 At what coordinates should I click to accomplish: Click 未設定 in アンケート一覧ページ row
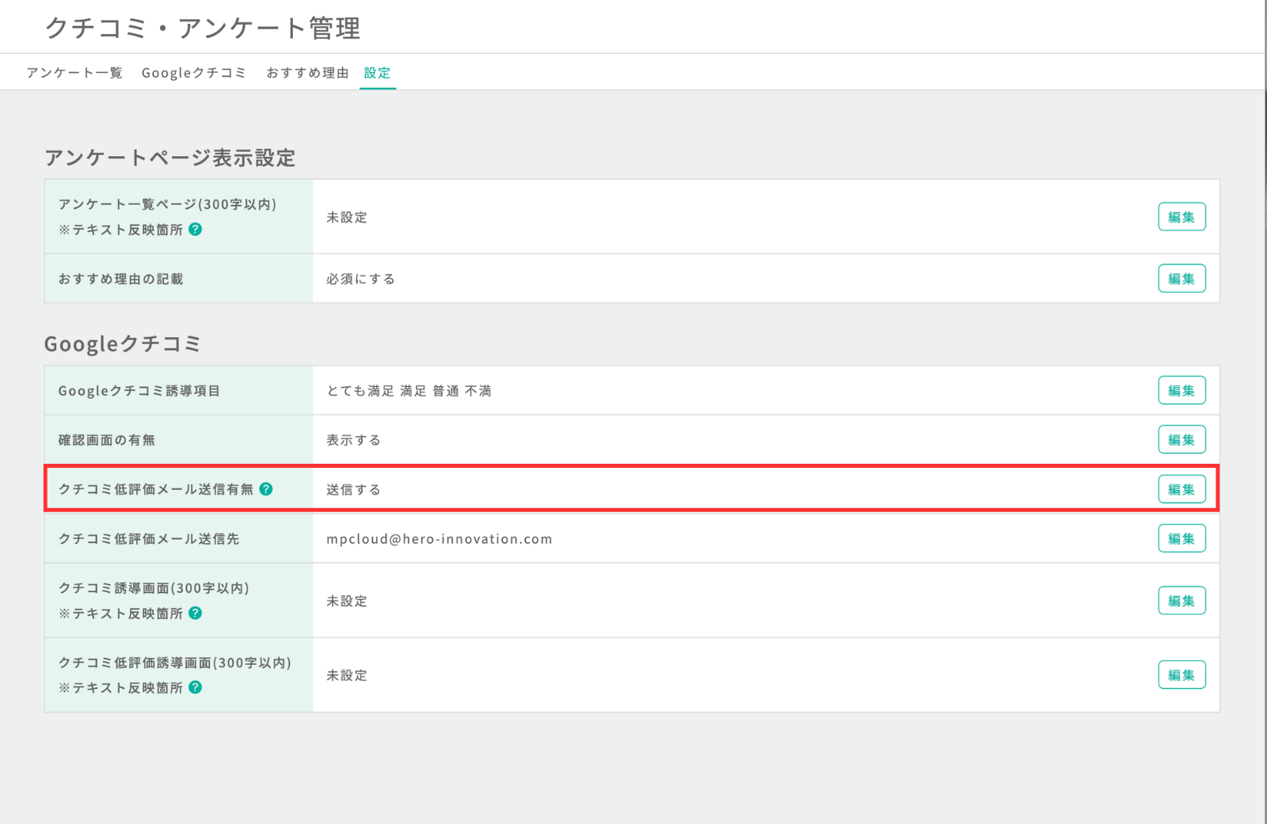347,217
